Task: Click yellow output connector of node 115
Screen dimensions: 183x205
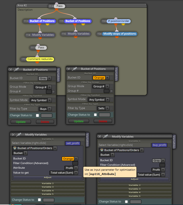Action: coord(83,24)
